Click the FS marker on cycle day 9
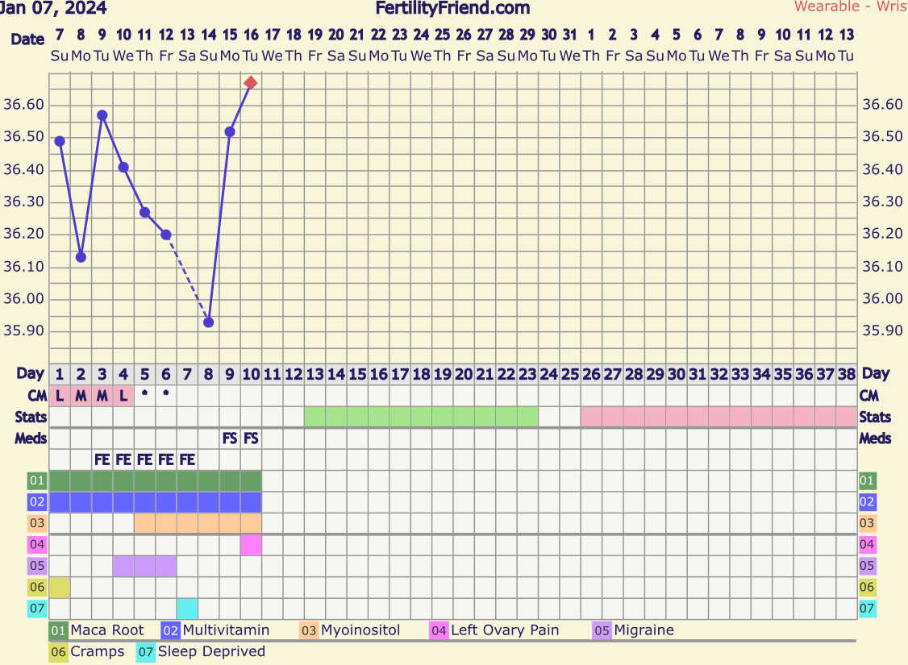Screen dimensions: 908x665 coord(230,438)
